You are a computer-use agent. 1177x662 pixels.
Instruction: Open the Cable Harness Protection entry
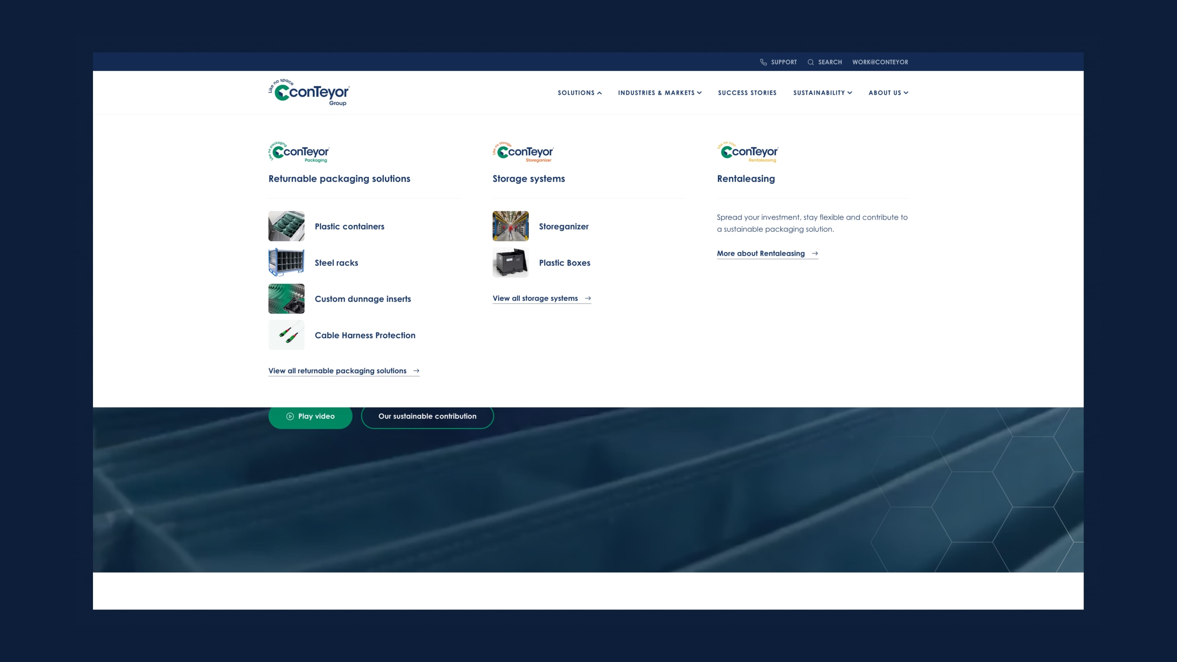[x=365, y=335]
